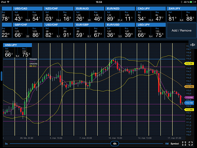Screen dimensions: 197x148
Task: Tap the 113.736 middle band price tag
Action: click(x=189, y=87)
